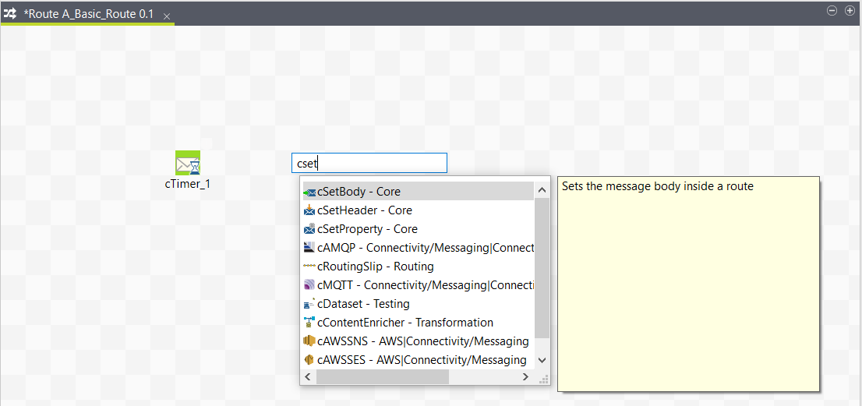Switch to Route A_Basic_Route 0.1 tab
Viewport: 862px width, 406px height.
click(x=88, y=14)
